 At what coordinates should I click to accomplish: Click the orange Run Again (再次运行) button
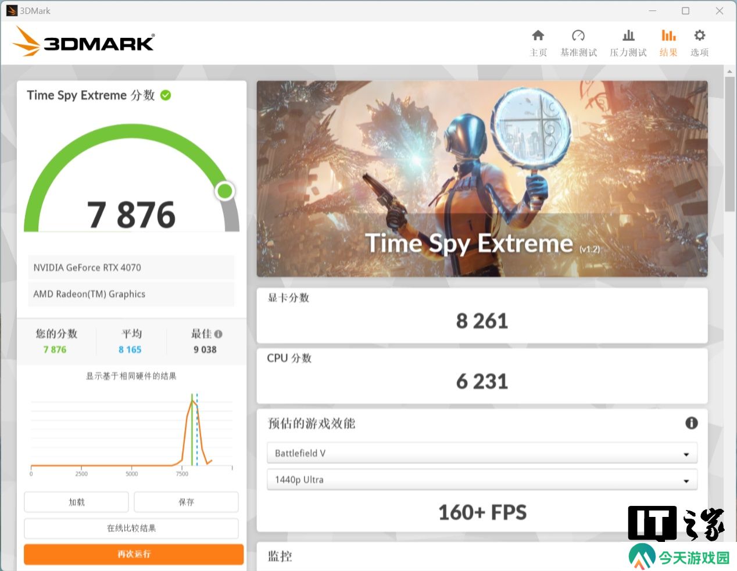click(134, 554)
